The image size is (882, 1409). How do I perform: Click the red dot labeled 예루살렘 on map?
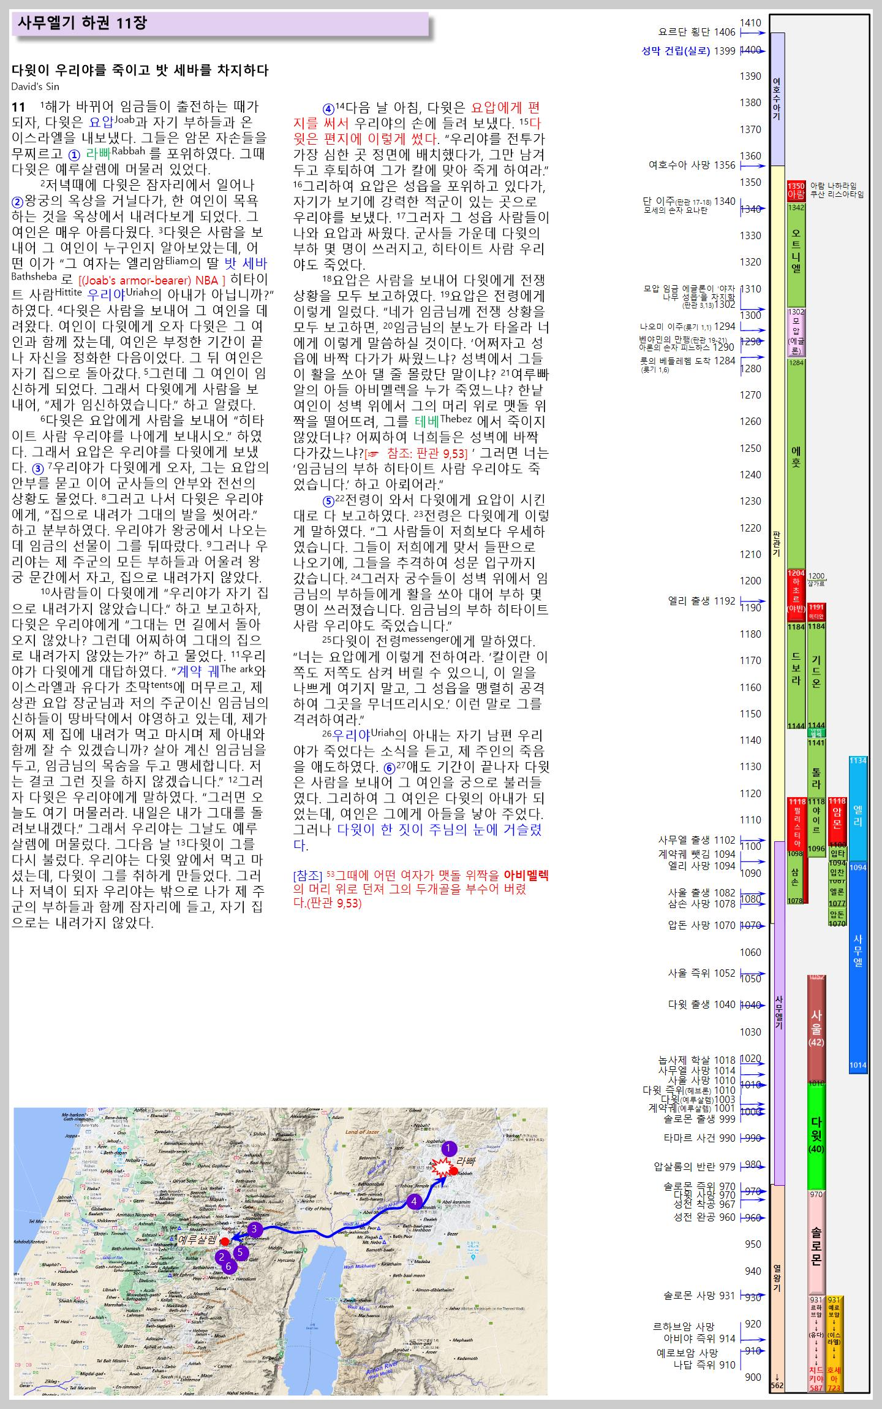tap(225, 1241)
